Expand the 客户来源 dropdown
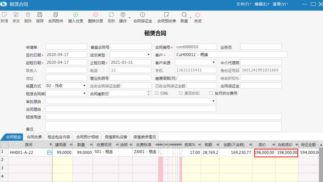 tap(214, 62)
